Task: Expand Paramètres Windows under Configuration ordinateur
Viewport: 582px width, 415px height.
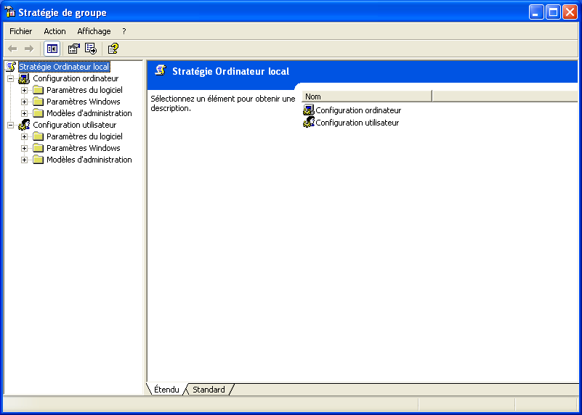Action: 25,102
